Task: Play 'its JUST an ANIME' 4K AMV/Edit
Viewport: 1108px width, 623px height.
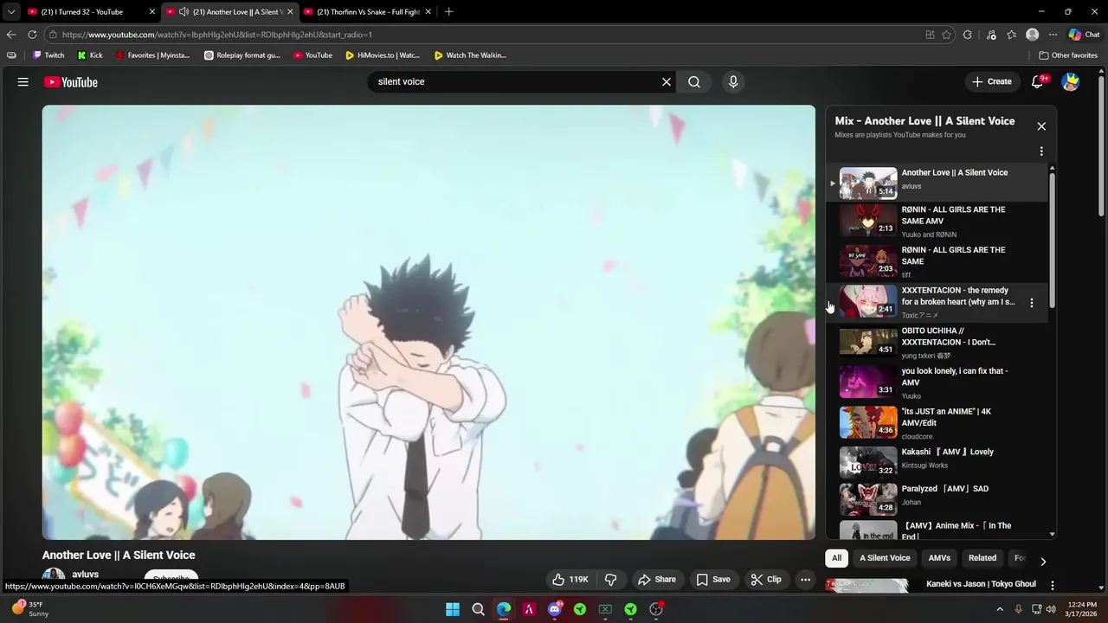Action: click(937, 423)
